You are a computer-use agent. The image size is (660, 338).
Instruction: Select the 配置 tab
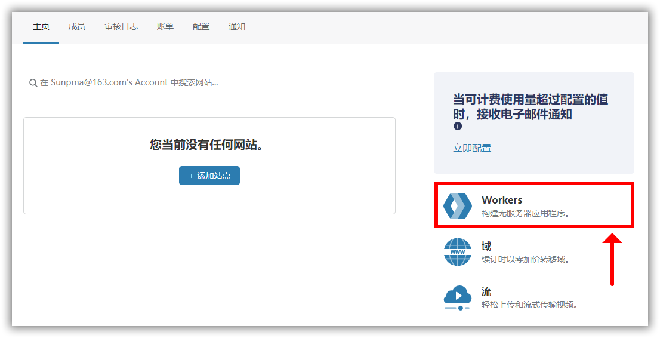pyautogui.click(x=201, y=26)
